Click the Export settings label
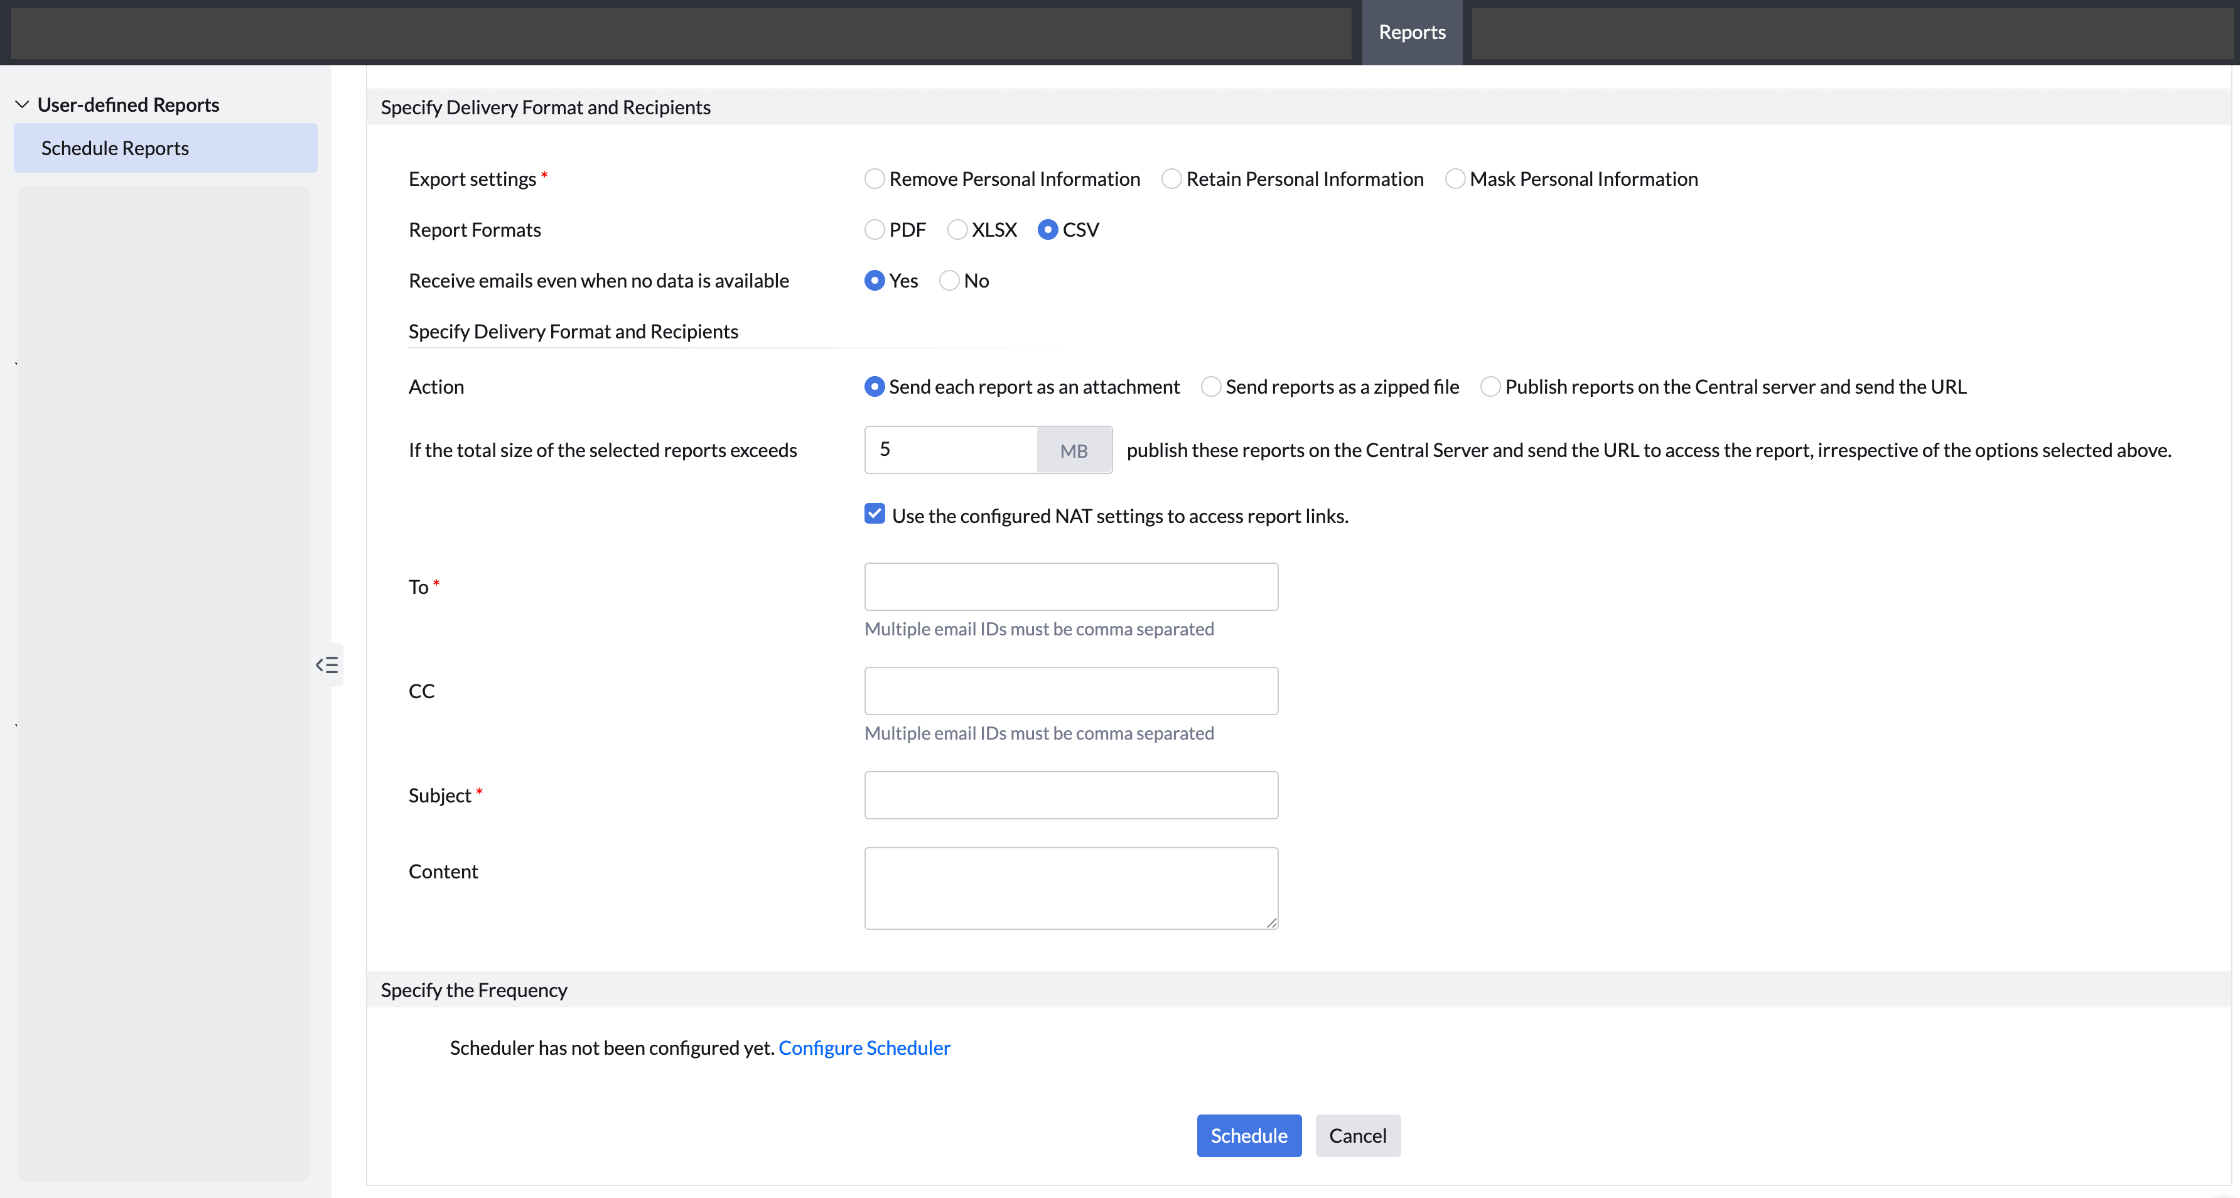This screenshot has height=1198, width=2240. pos(472,179)
